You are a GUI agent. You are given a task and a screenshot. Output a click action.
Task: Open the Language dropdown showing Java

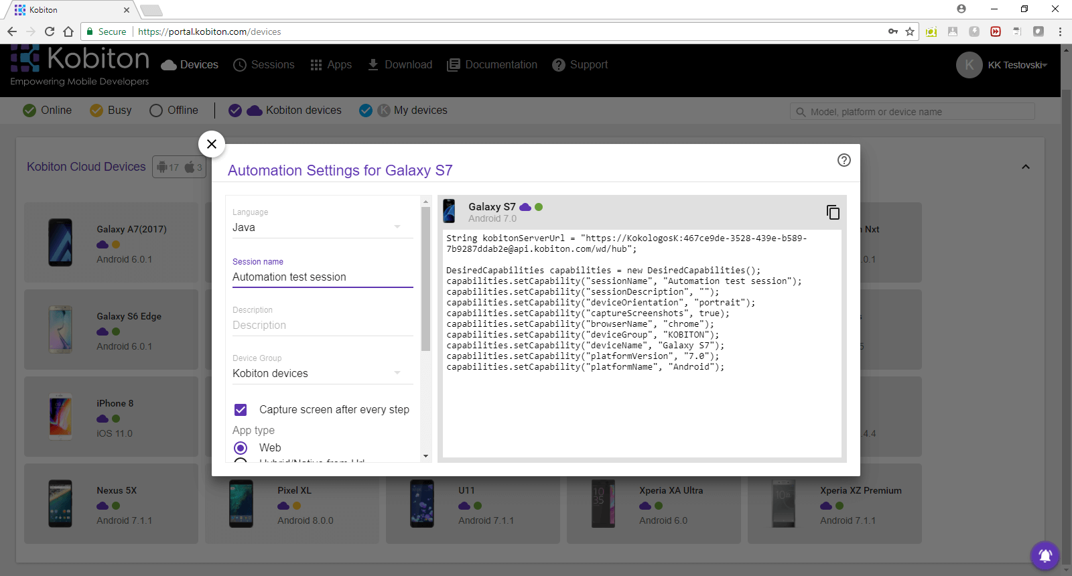click(322, 228)
